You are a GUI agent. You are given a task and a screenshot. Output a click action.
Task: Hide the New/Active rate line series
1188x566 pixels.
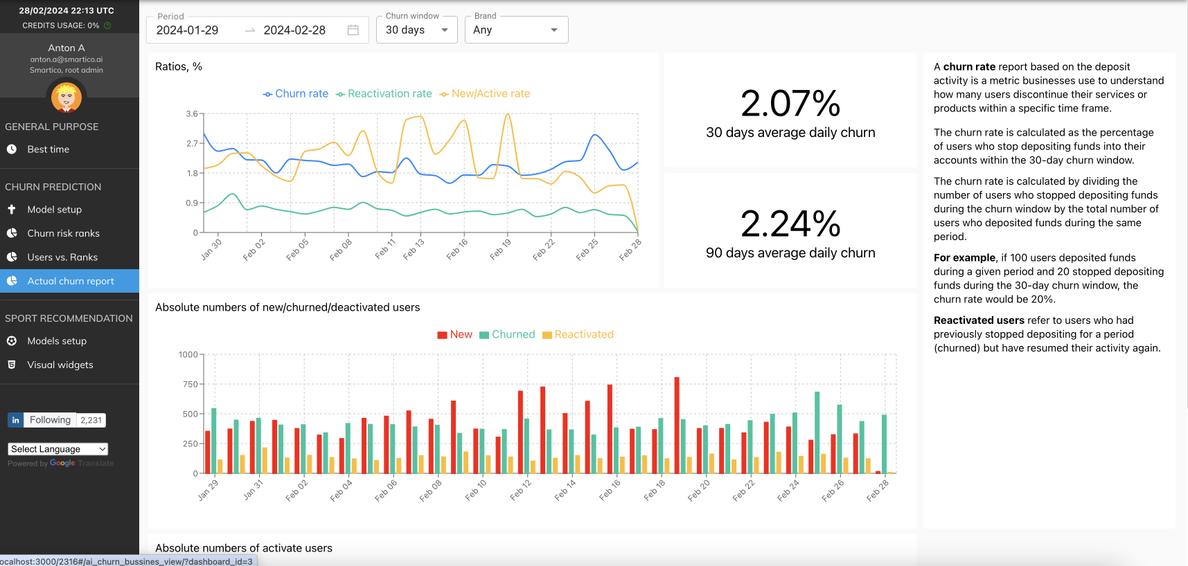pyautogui.click(x=485, y=94)
